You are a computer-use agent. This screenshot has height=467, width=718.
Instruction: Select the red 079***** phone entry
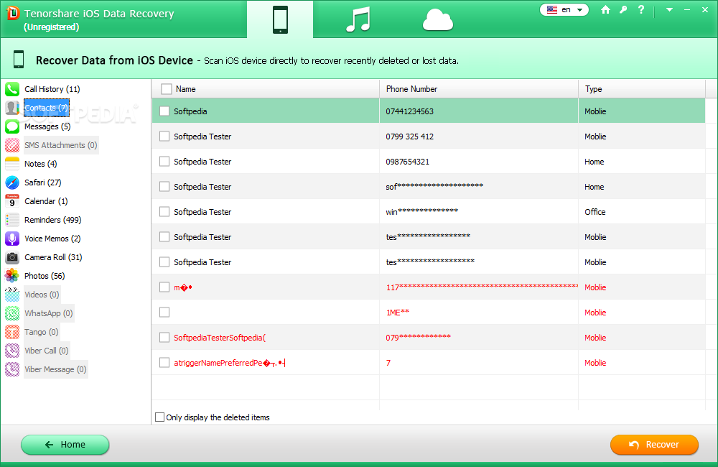pyautogui.click(x=418, y=337)
